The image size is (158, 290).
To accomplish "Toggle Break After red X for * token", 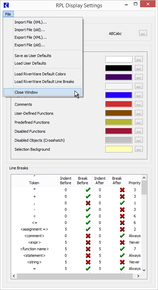I will coord(122,190).
